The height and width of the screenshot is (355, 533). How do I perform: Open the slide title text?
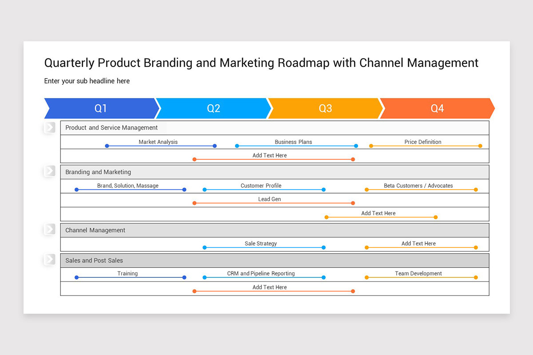[261, 63]
